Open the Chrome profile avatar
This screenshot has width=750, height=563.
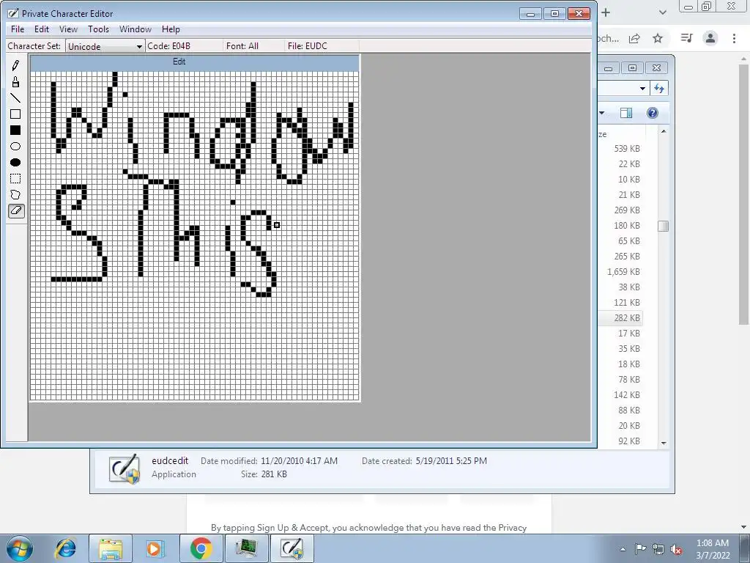710,38
